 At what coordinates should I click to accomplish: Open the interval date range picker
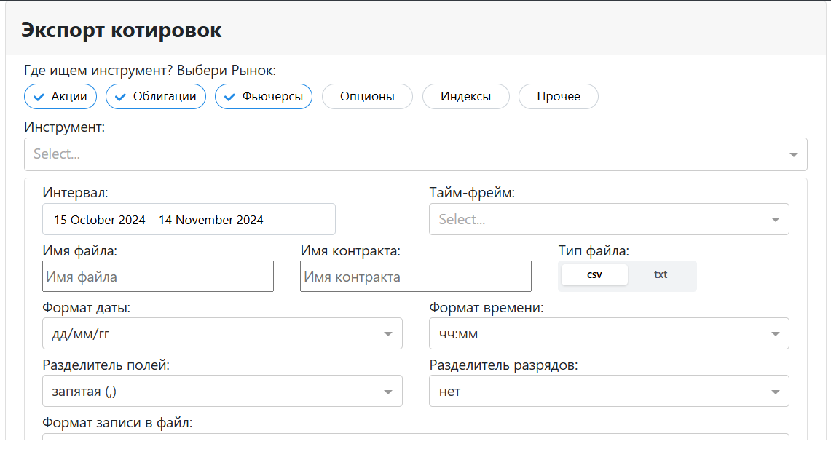(189, 219)
